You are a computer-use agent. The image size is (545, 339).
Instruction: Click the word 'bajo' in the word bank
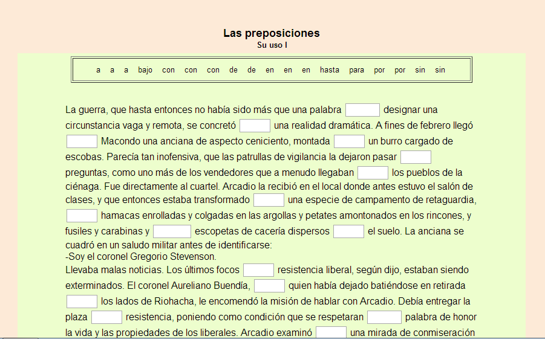[145, 70]
